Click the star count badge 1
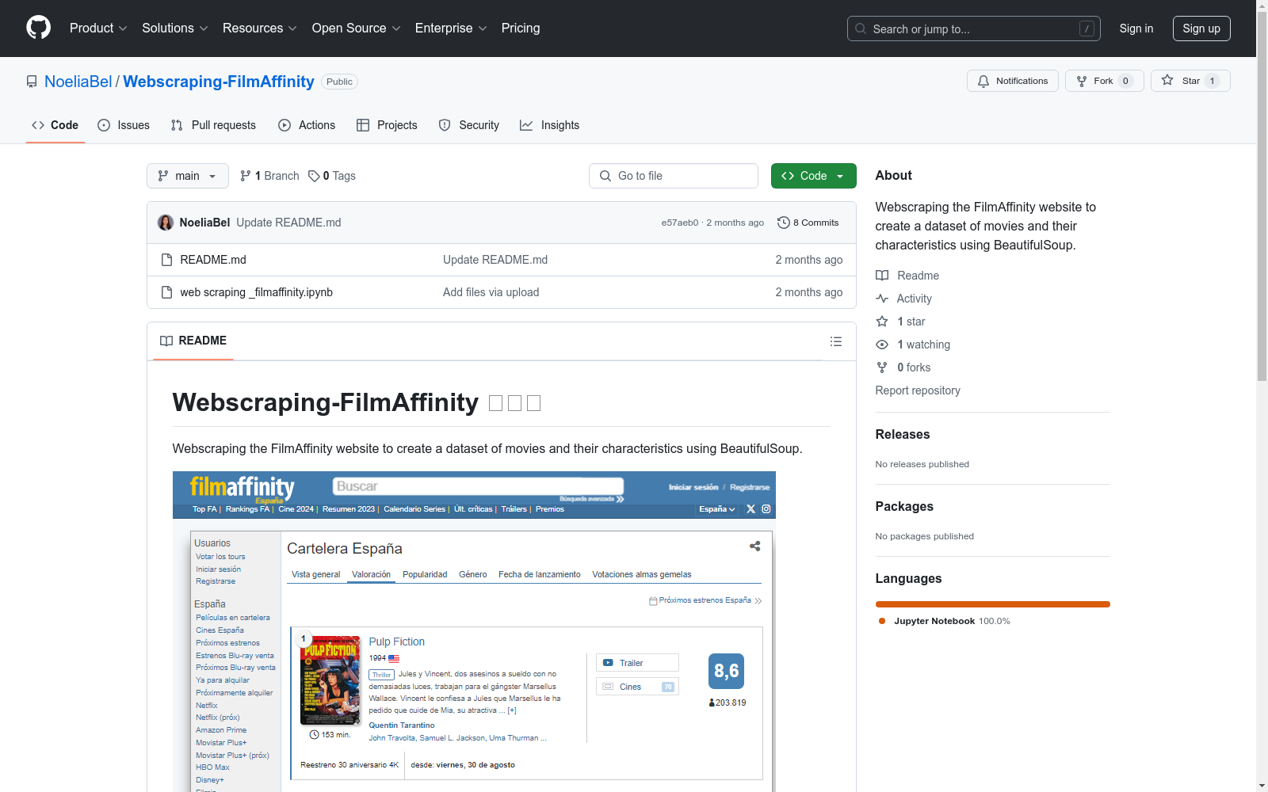1268x792 pixels. tap(1212, 81)
